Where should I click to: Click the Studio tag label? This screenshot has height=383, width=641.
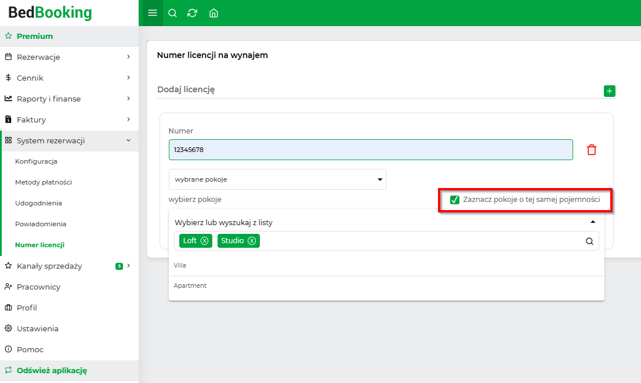click(232, 241)
